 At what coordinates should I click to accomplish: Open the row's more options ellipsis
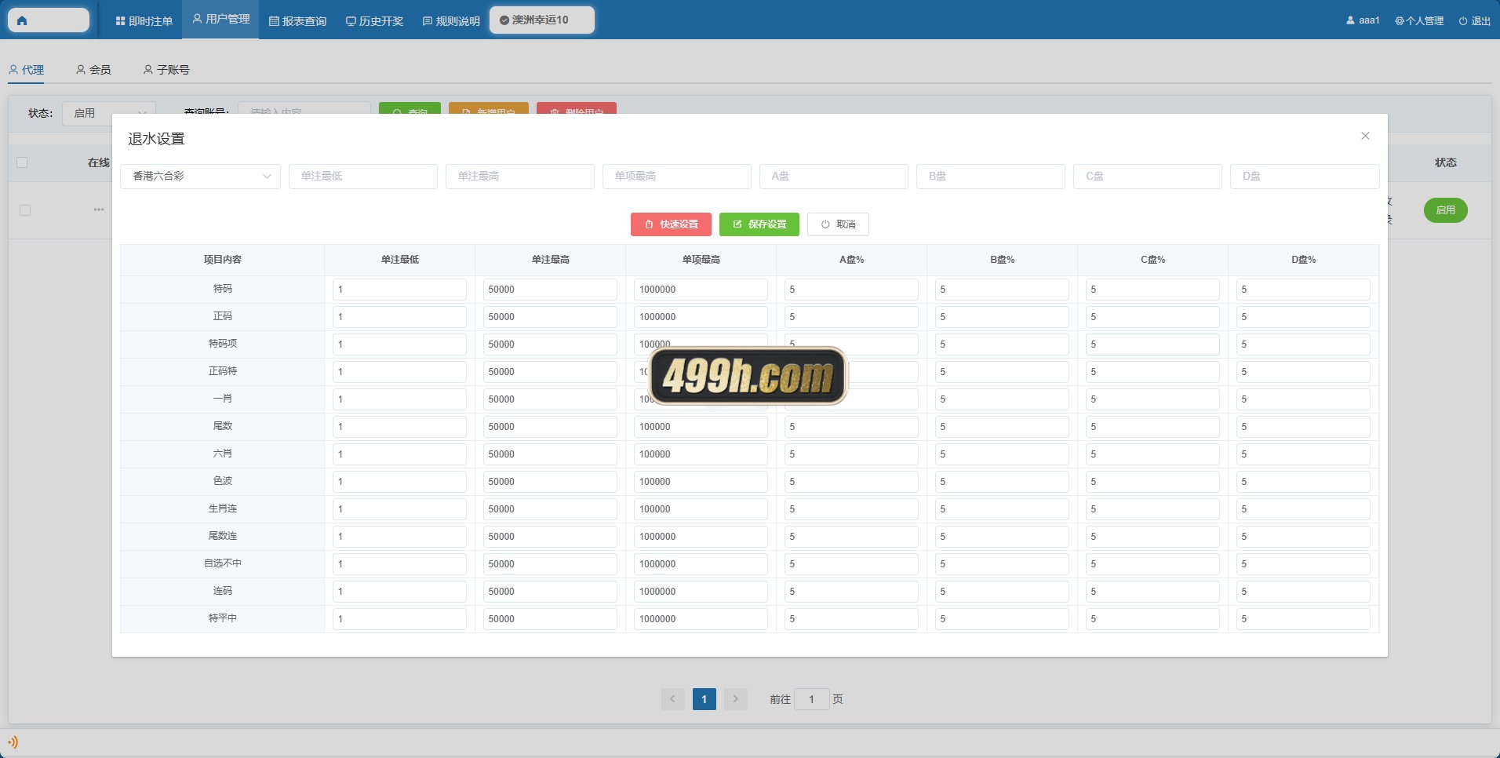[x=99, y=210]
